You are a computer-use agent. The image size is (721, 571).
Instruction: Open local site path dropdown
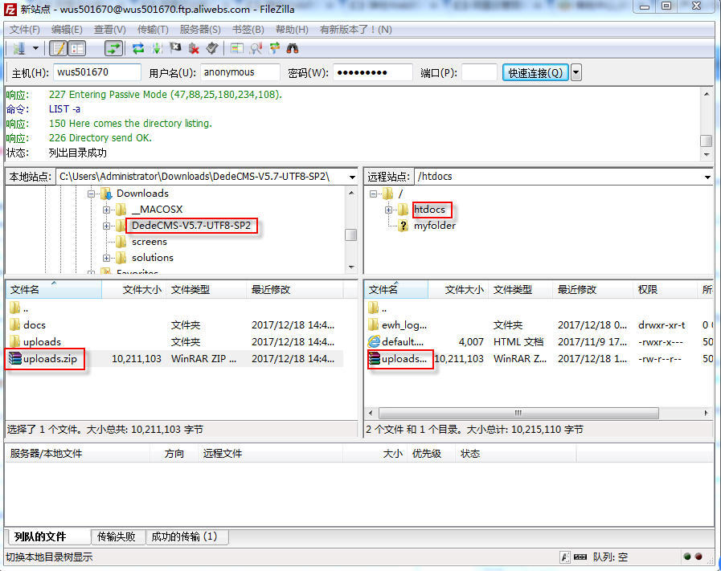[352, 177]
